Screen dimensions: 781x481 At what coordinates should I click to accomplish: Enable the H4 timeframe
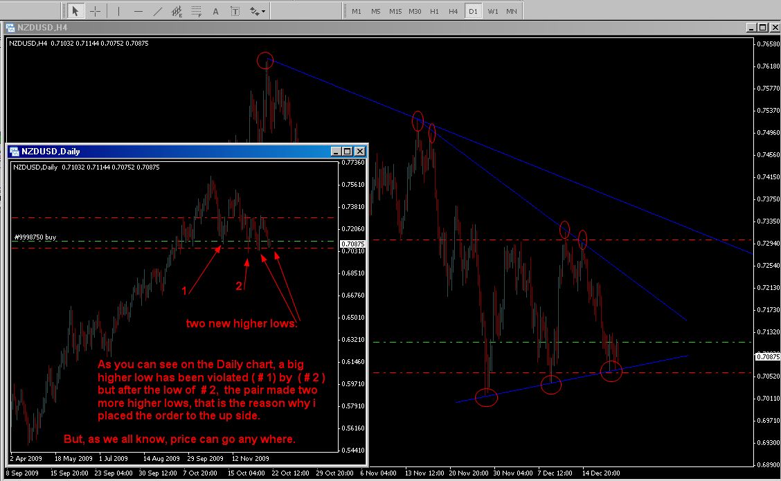[453, 11]
